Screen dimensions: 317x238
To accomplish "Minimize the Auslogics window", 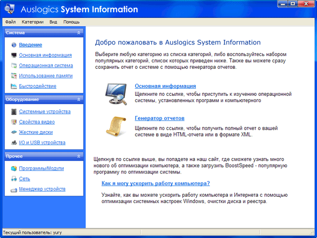I will tap(284, 4).
